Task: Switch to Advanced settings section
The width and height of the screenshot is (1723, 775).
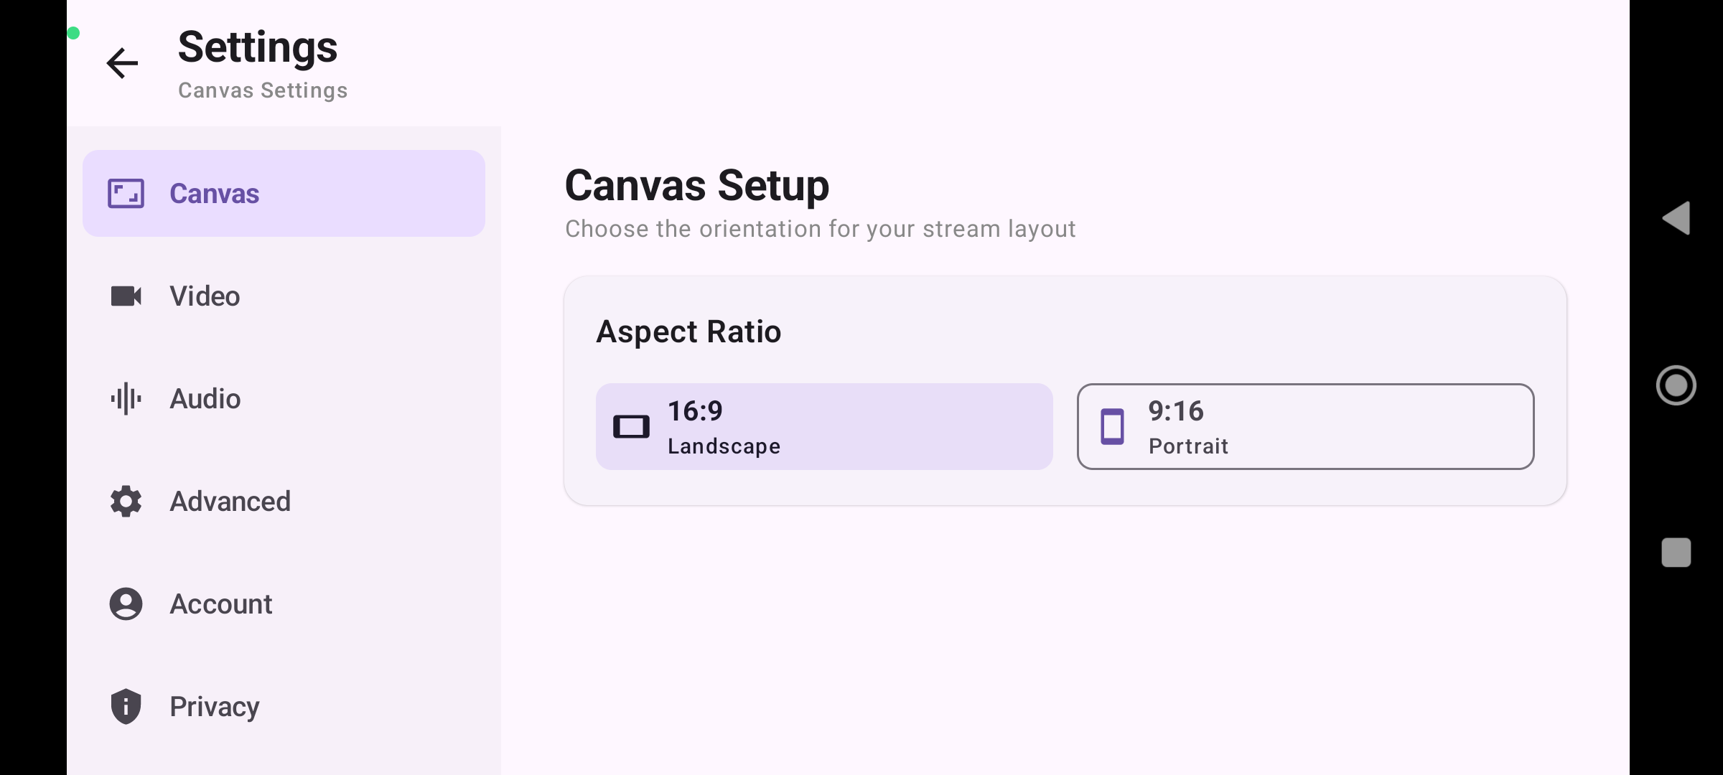Action: (284, 501)
